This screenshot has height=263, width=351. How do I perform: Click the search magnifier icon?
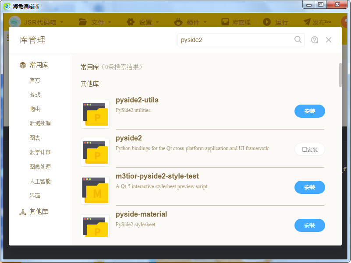click(298, 39)
